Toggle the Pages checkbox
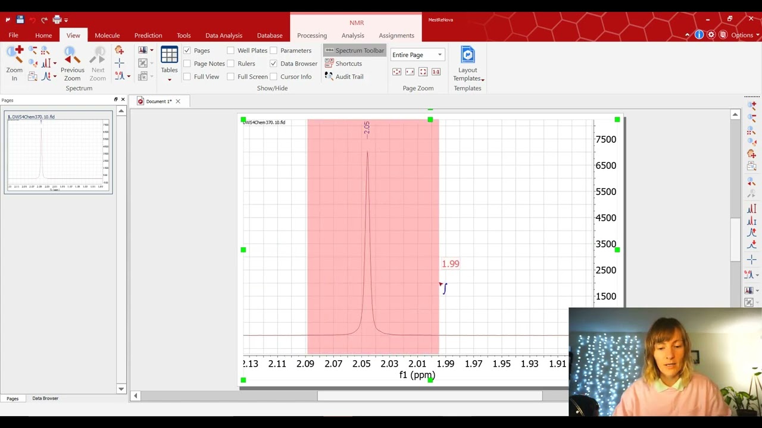The width and height of the screenshot is (762, 428). point(187,51)
